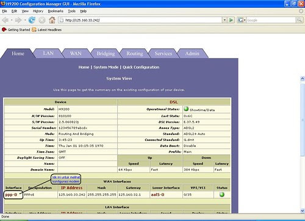Click the Firefox throbber activity icon
Screen dimensions: 305x221
pyautogui.click(x=301, y=11)
